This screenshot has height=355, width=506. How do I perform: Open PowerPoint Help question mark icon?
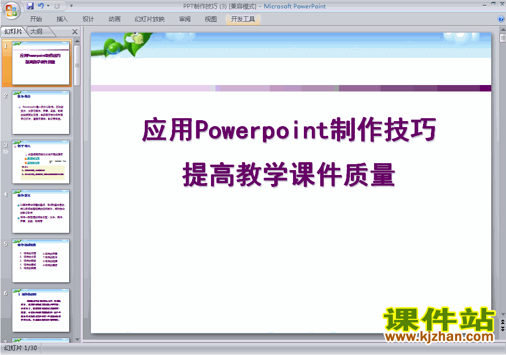501,19
